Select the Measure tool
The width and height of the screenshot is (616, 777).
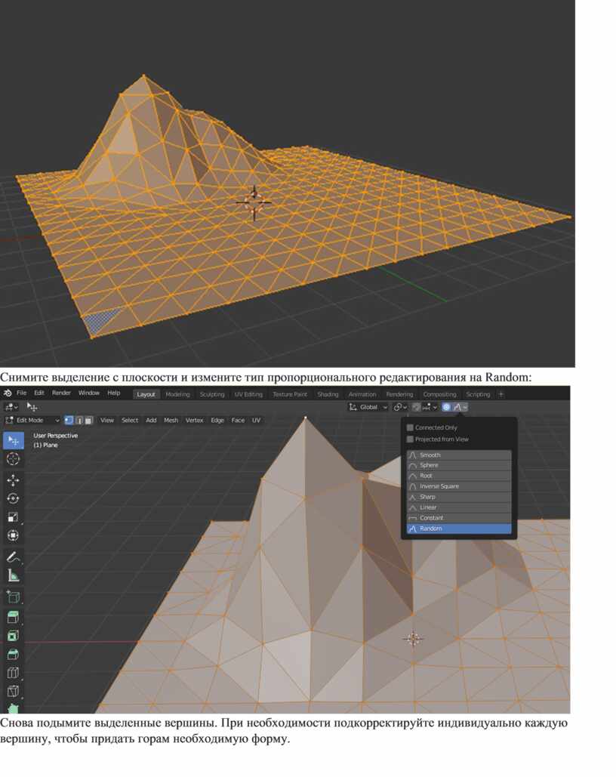tap(14, 575)
